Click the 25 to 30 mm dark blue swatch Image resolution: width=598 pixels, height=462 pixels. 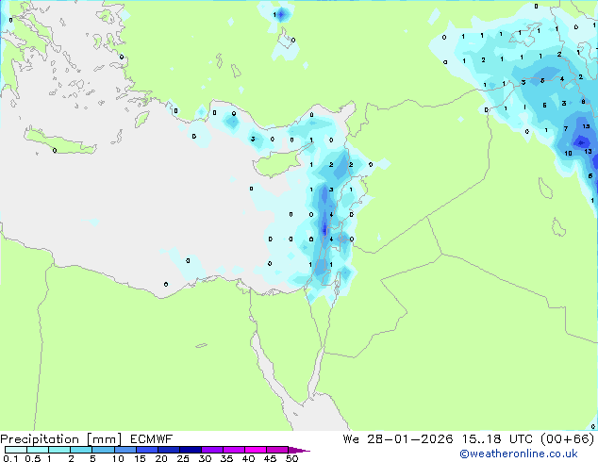pyautogui.click(x=190, y=450)
